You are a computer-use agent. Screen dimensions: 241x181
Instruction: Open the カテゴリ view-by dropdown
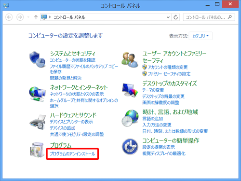click(x=201, y=36)
